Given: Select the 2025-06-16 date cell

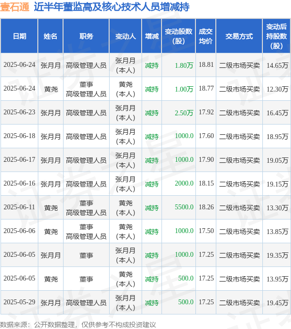Looking at the screenshot, I should tap(19, 183).
